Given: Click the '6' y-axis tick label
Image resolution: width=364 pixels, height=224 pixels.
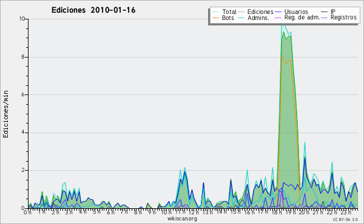Looking at the screenshot, I should click(23, 94).
